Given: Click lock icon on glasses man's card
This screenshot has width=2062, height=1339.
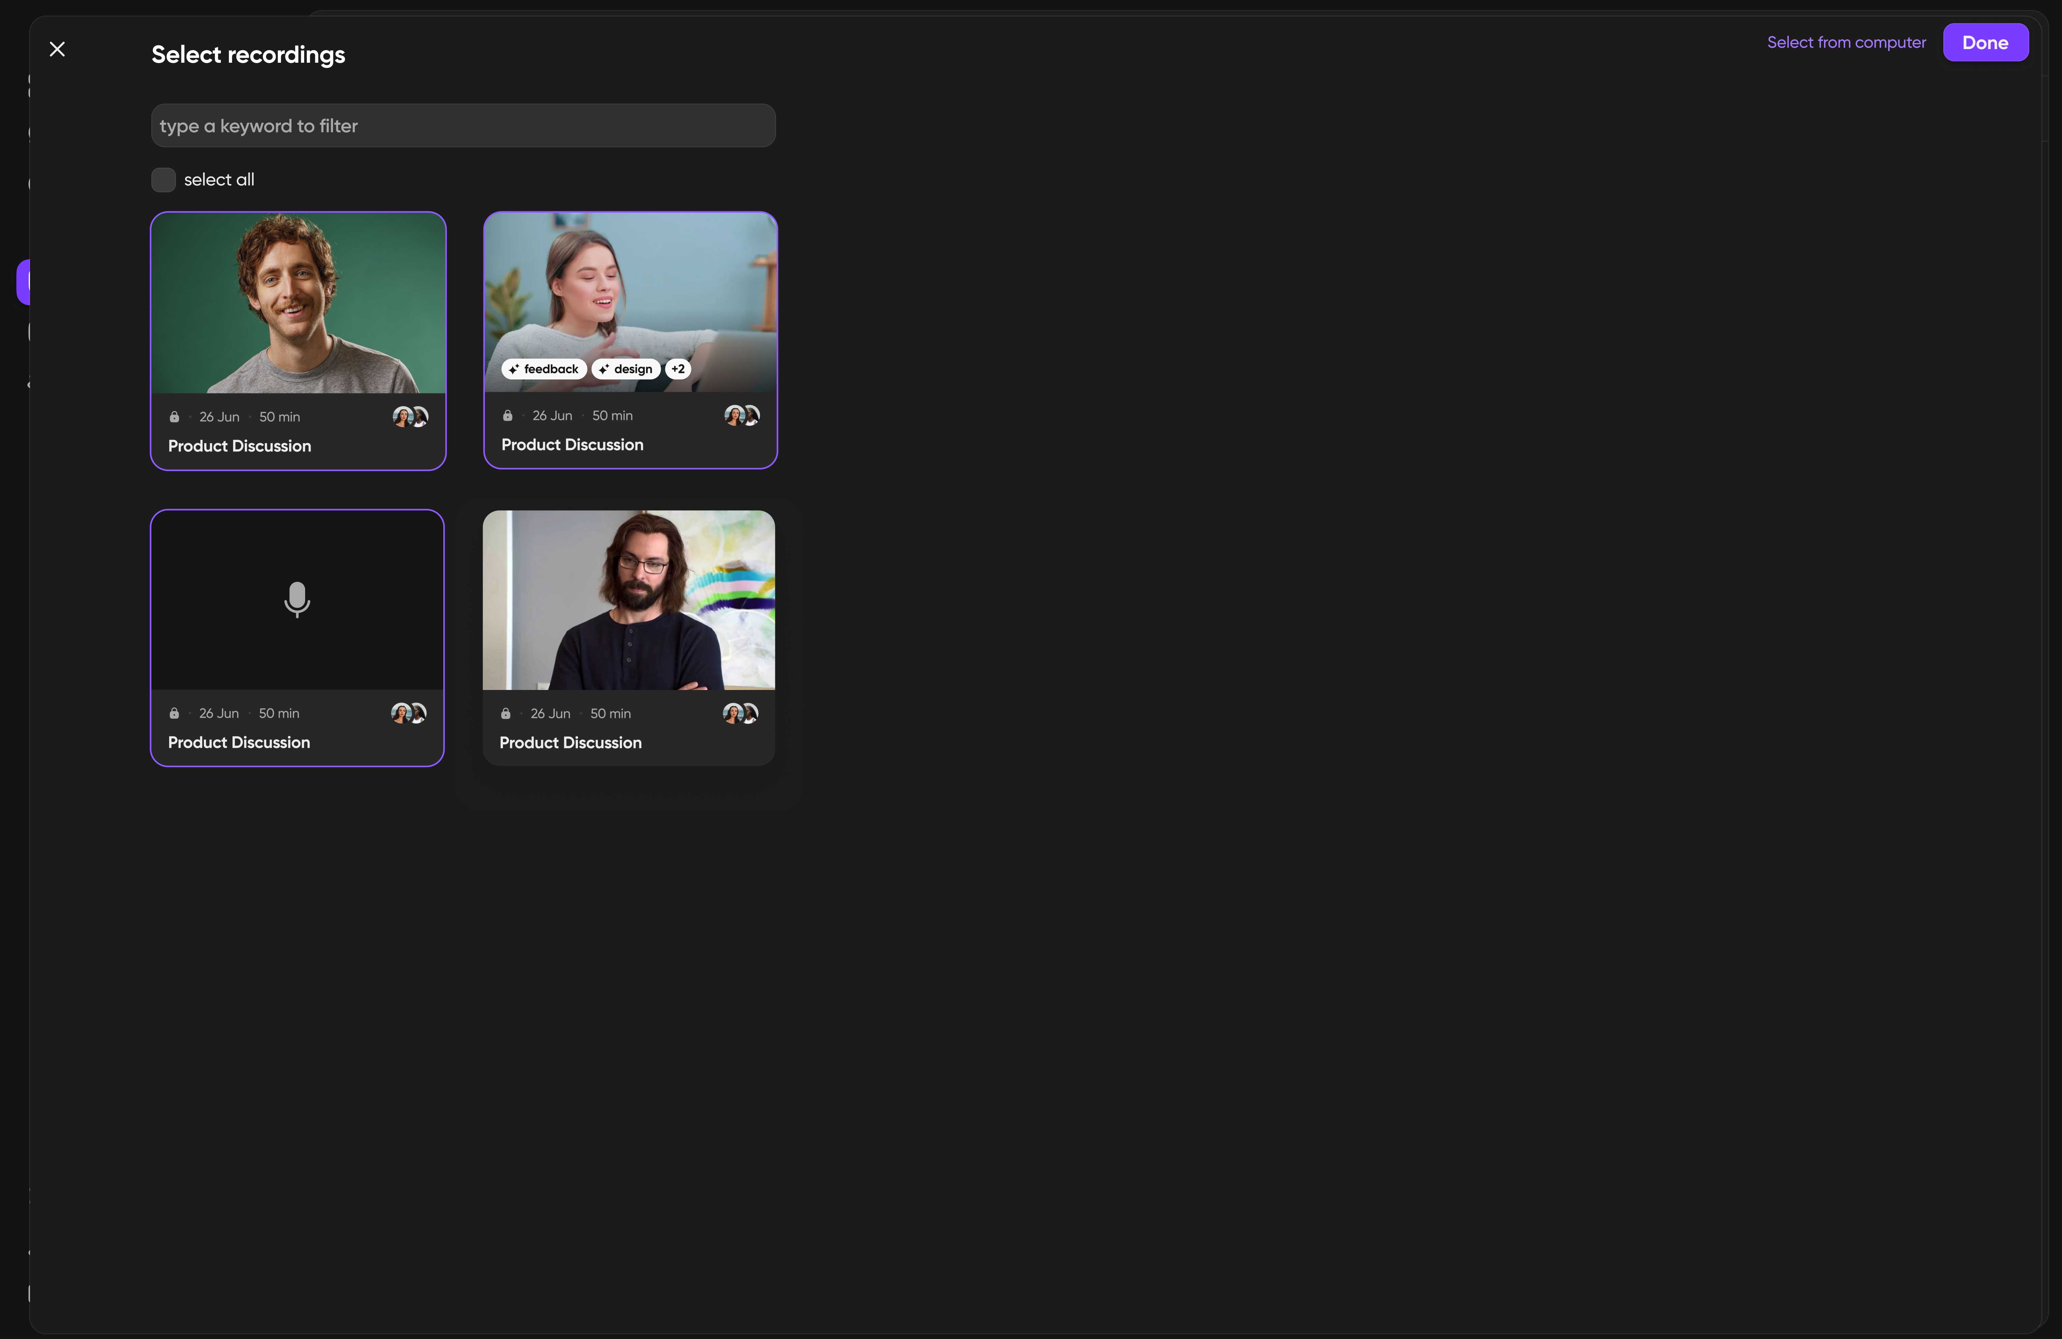Looking at the screenshot, I should [506, 714].
